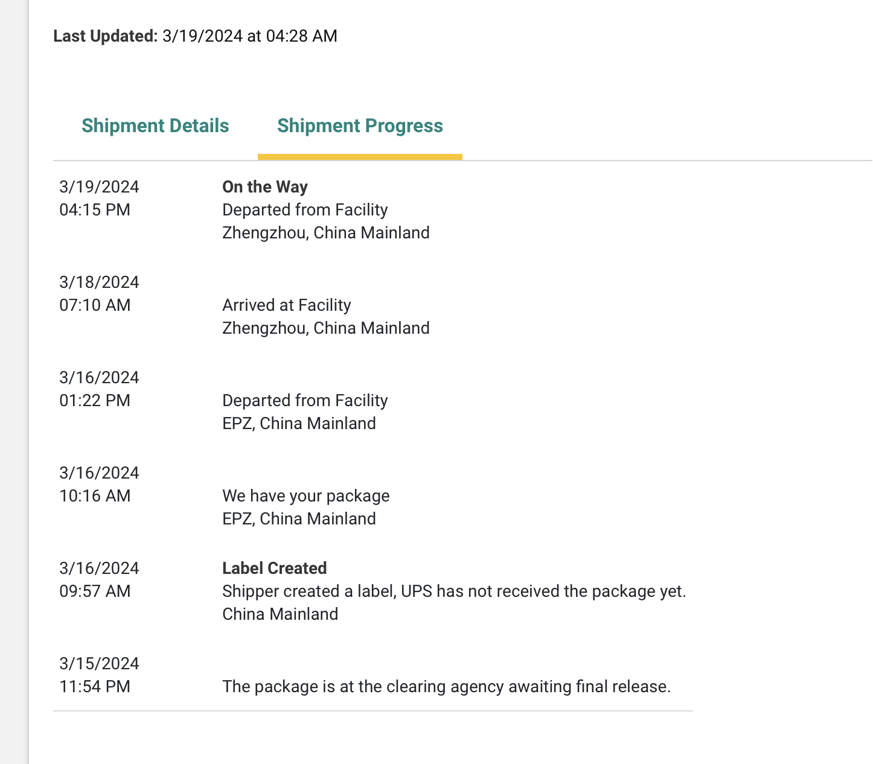Viewport: 873px width, 764px height.
Task: Select the clearing agency awaiting release message
Action: [446, 687]
